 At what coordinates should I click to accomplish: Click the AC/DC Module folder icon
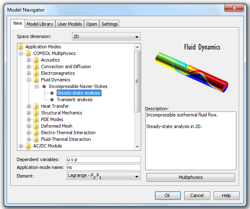29,146
